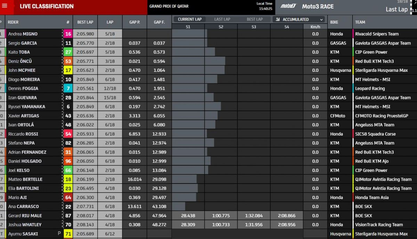Click cyan number badge 7 of Foggia
The height and width of the screenshot is (239, 417).
click(68, 88)
